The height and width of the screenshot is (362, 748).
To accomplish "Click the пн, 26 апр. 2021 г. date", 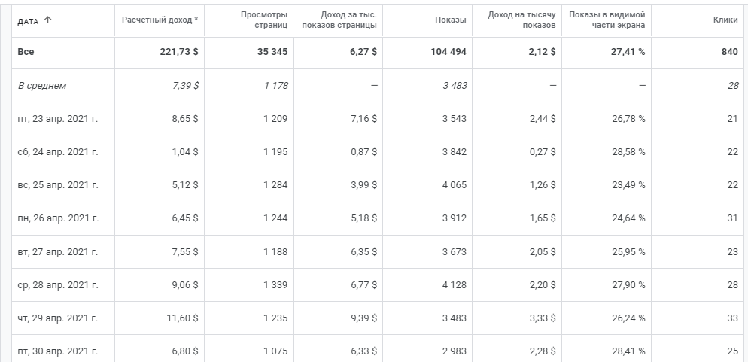I will (x=58, y=218).
